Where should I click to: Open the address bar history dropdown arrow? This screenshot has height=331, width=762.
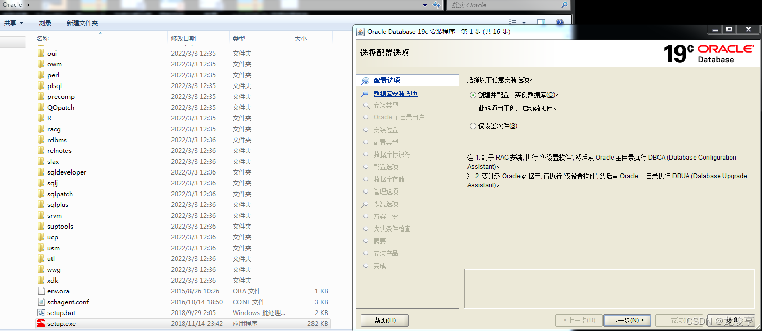tap(425, 5)
